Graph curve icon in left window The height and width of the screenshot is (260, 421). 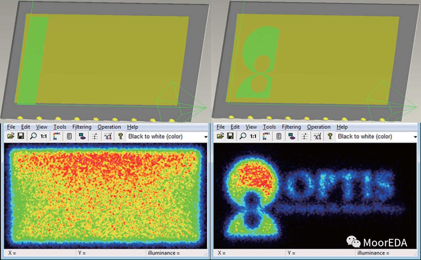(x=108, y=136)
